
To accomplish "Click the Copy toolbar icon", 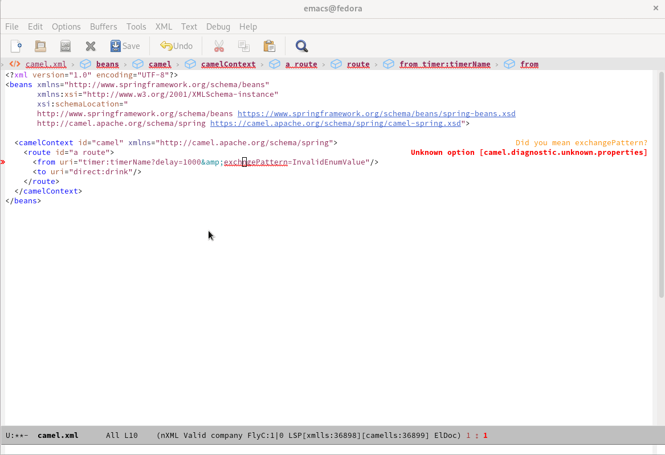I will [244, 46].
